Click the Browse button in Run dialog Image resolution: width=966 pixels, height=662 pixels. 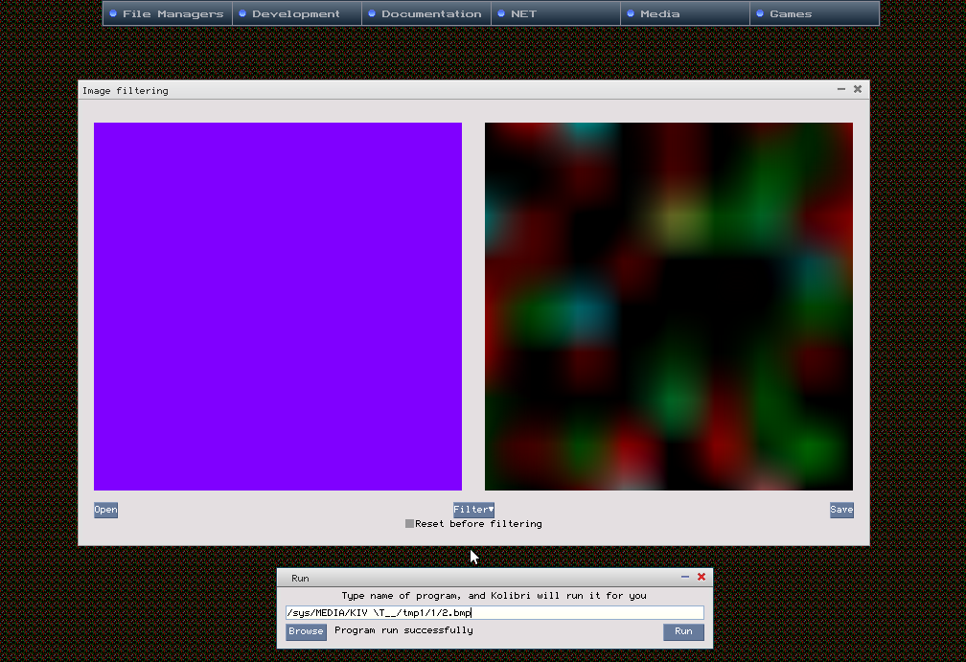pos(306,631)
